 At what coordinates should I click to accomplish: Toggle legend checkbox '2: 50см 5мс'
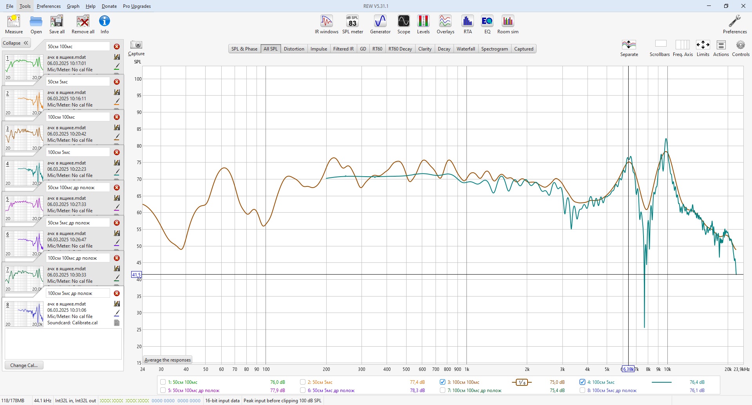coord(303,382)
